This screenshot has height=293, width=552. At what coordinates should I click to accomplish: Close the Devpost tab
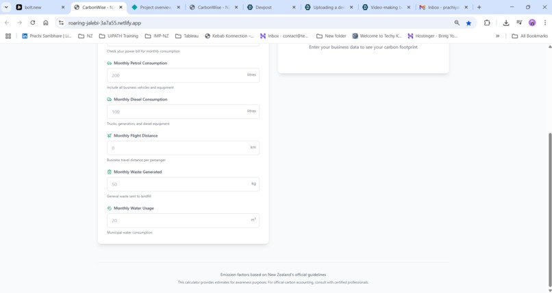pyautogui.click(x=294, y=7)
